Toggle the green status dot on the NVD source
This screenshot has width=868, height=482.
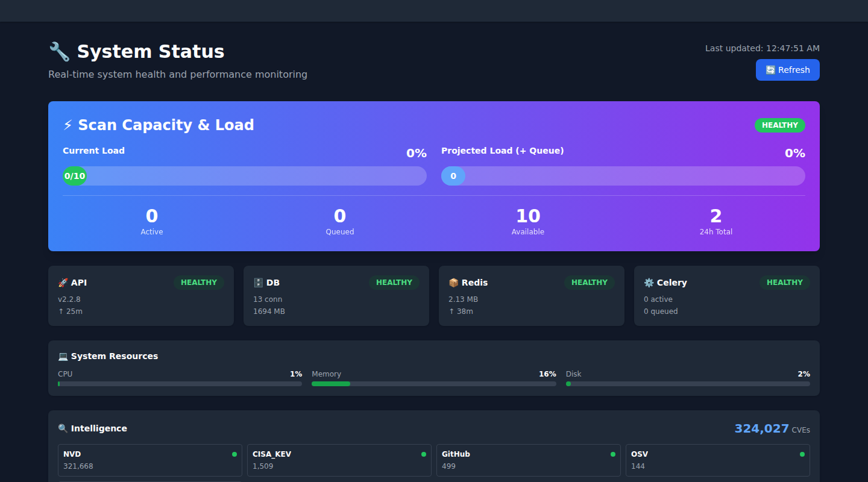(233, 454)
